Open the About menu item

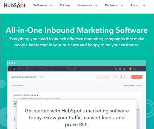pos(135,5)
